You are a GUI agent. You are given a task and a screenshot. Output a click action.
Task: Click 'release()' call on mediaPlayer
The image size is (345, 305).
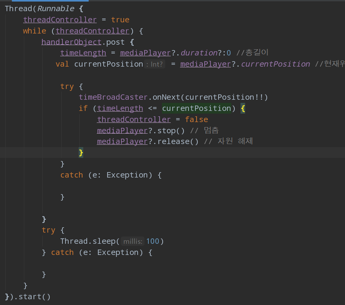coord(178,141)
